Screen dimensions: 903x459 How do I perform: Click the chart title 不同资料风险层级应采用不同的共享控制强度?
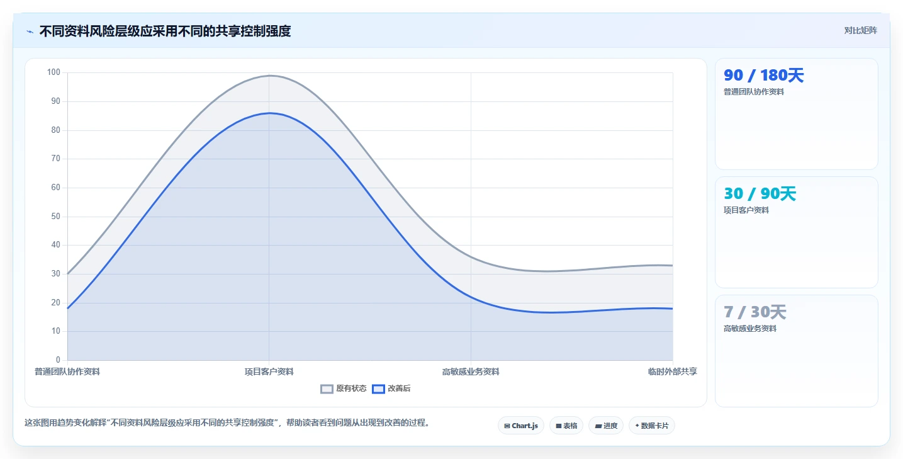point(165,31)
